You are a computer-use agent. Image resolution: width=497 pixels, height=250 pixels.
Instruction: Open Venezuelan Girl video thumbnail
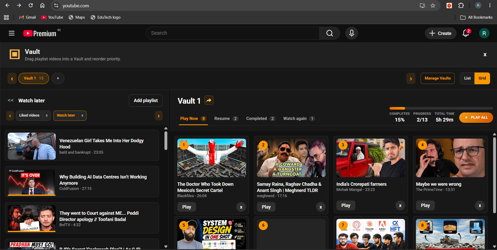click(32, 146)
